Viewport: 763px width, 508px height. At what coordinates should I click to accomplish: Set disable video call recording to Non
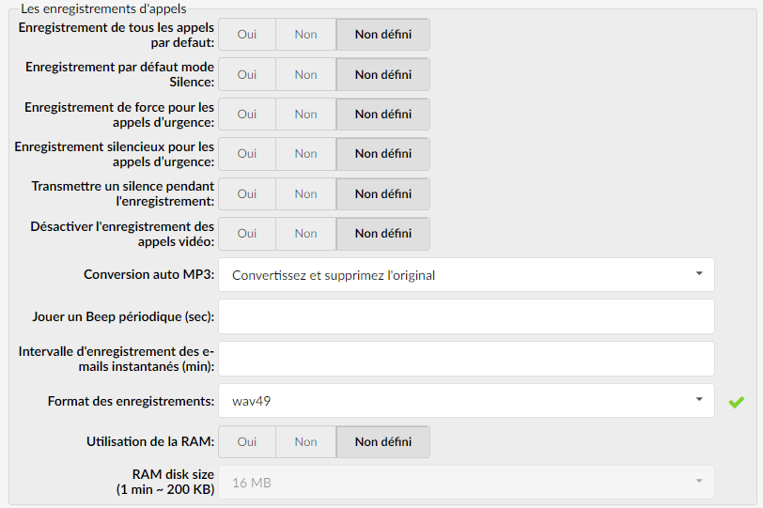tap(305, 233)
